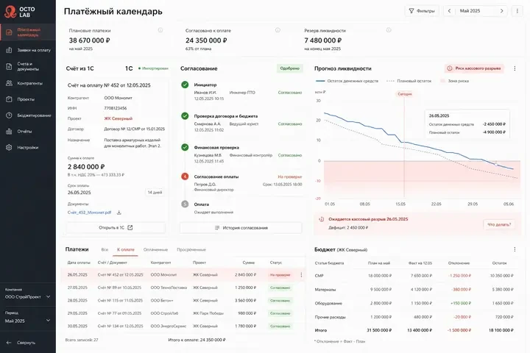This screenshot has height=353, width=530.
Task: Click the Отчёты chart icon
Action: [x=9, y=132]
